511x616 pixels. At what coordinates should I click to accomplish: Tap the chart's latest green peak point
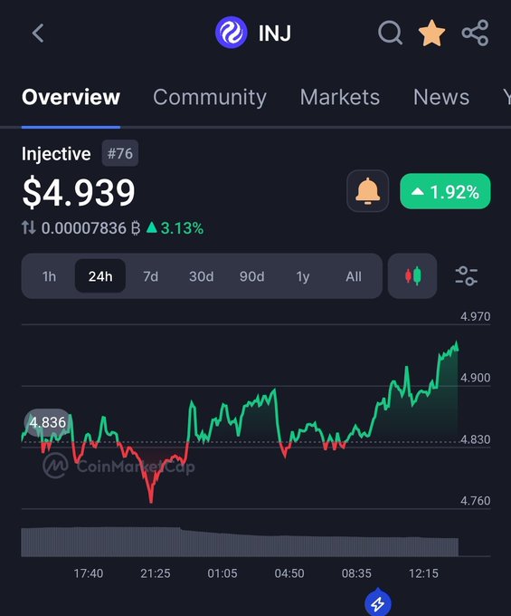pyautogui.click(x=457, y=342)
